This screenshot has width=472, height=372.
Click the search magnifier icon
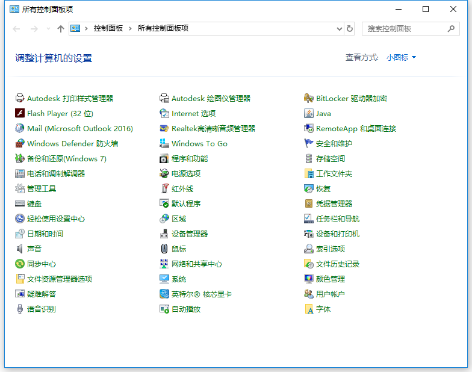(x=451, y=29)
